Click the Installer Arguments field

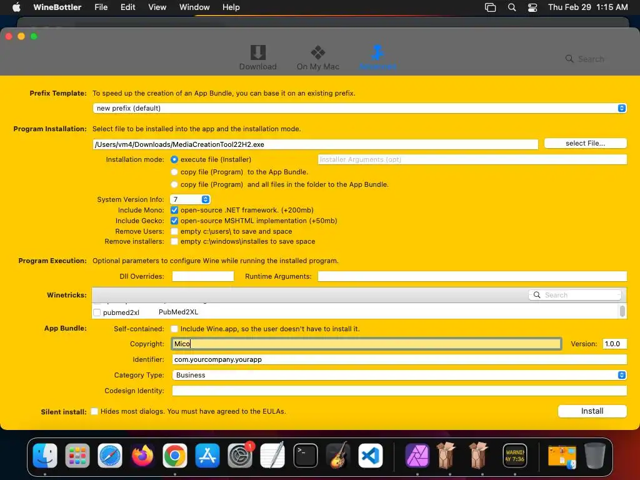pos(472,159)
